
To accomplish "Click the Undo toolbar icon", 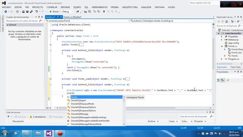I will coord(36,12).
